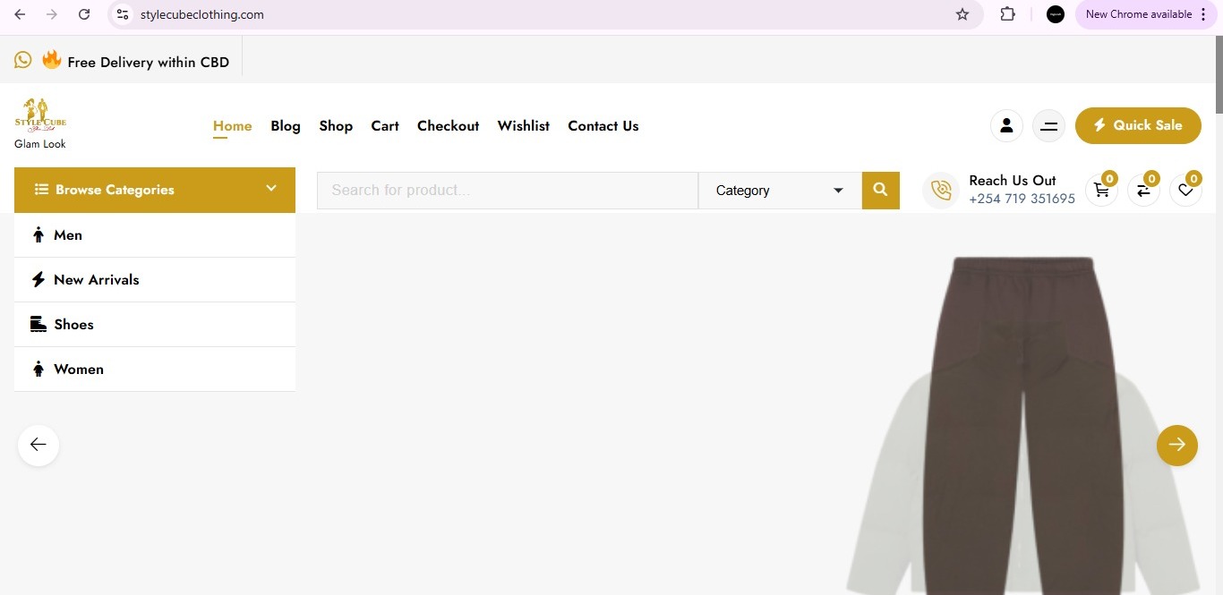Open the Category dropdown
Screen dimensions: 1223x595
[x=778, y=190]
